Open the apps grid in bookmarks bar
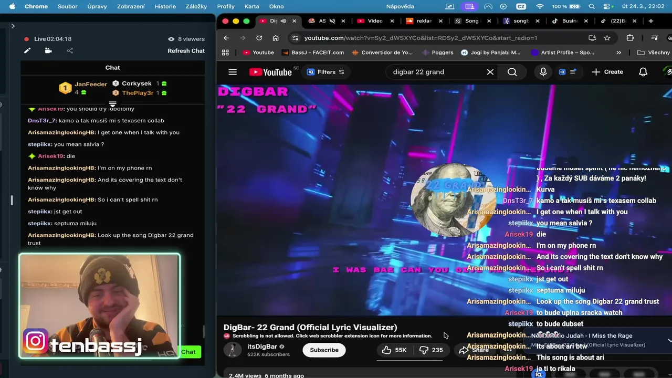Screen dimensions: 672x378 tap(226, 52)
